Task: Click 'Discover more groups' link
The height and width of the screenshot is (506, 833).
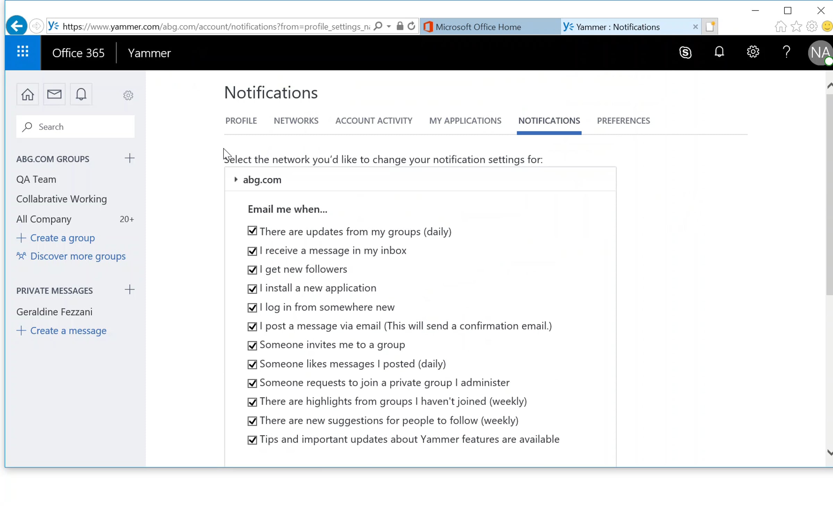Action: (78, 256)
